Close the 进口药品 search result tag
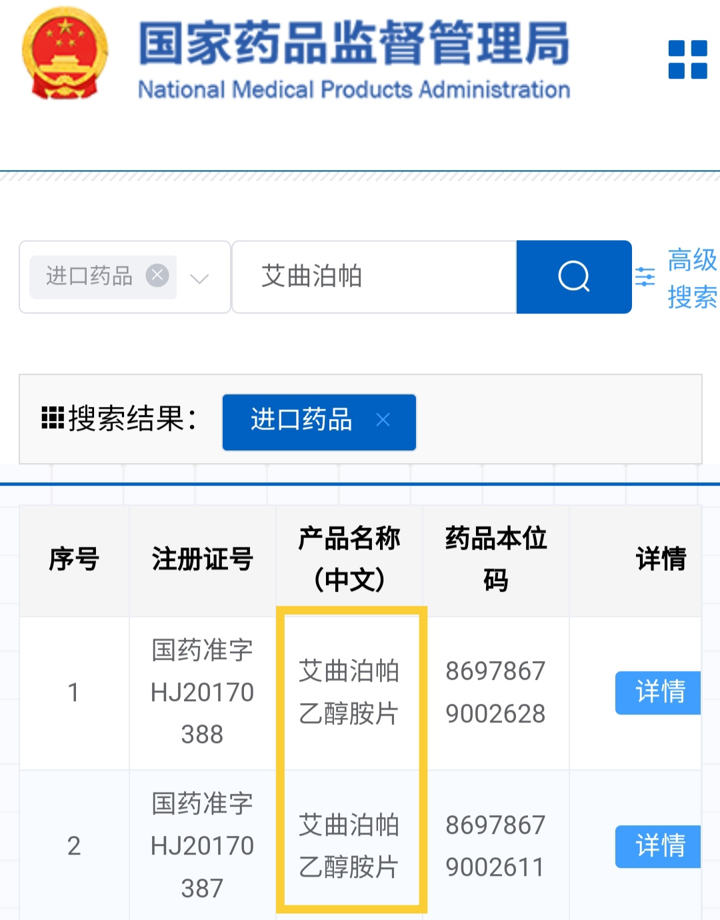Screen dimensions: 720x920 click(383, 420)
